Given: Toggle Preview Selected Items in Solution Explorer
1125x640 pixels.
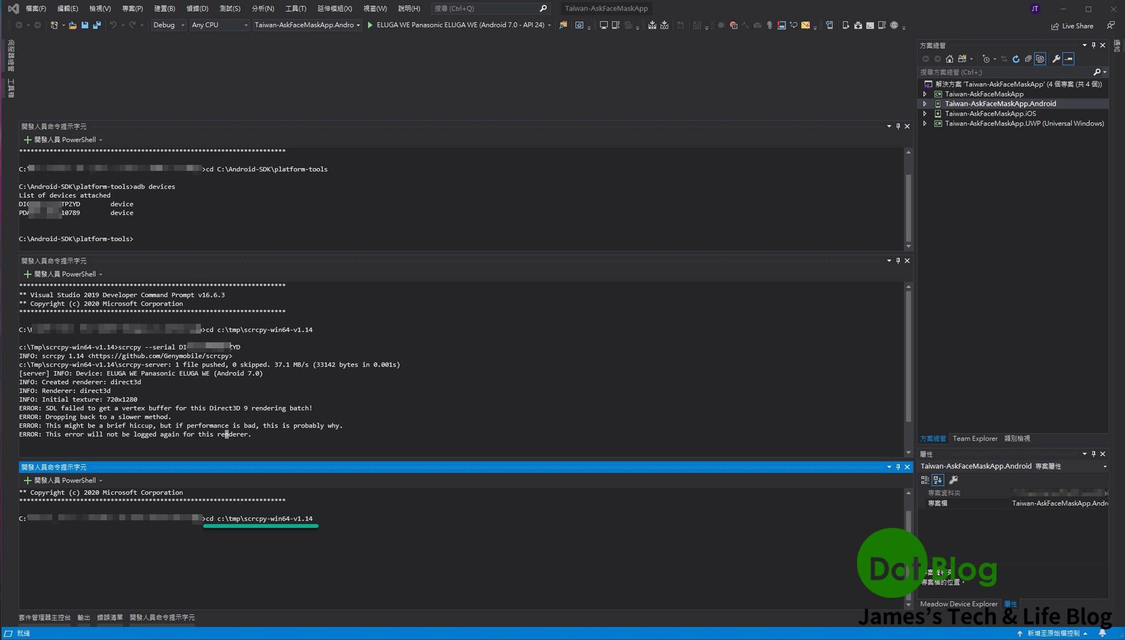Looking at the screenshot, I should (x=1068, y=59).
